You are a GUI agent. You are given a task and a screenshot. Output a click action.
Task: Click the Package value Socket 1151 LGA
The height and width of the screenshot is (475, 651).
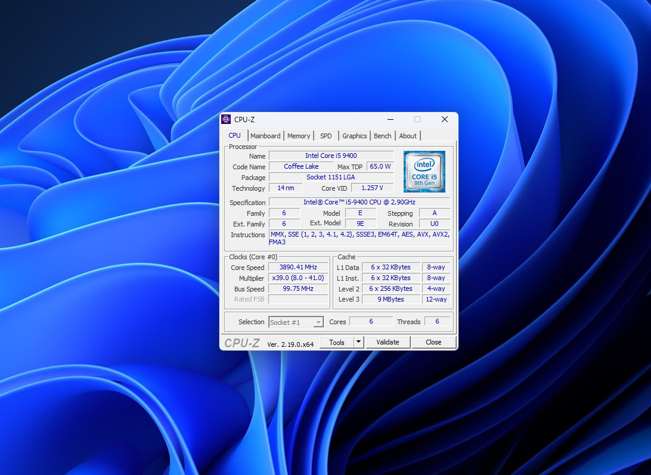pyautogui.click(x=331, y=177)
